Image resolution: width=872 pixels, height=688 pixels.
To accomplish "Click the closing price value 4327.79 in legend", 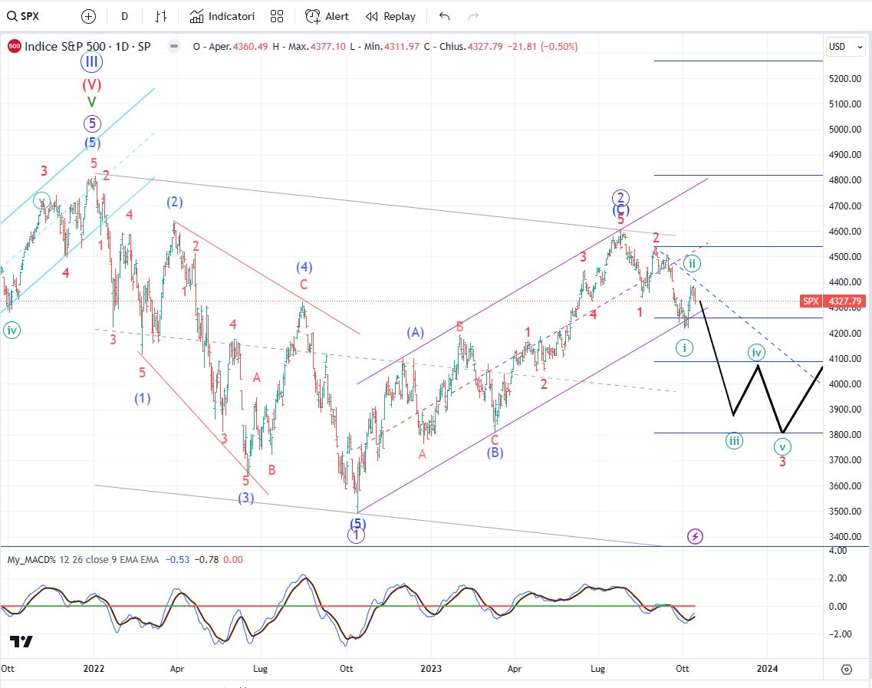I will tap(485, 47).
